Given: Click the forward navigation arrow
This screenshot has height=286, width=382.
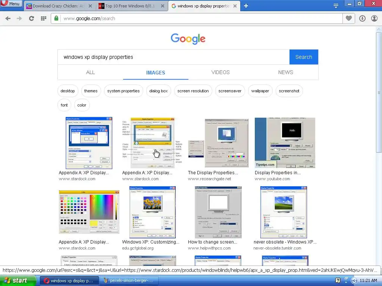Looking at the screenshot, I should coord(19,19).
